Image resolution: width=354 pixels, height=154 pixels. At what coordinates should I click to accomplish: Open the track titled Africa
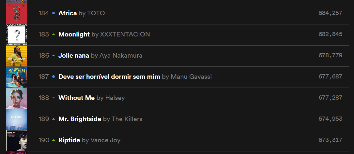(68, 13)
